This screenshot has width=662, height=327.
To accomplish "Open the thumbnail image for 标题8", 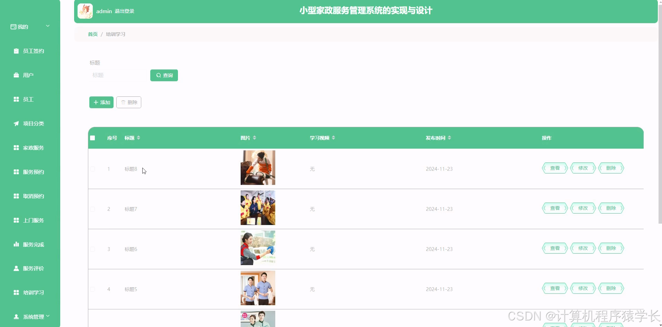I will tap(258, 168).
